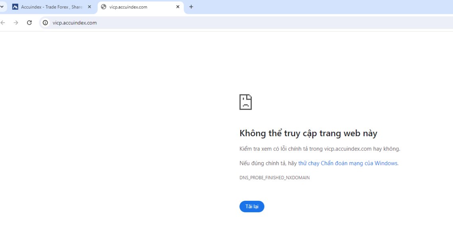The image size is (453, 239).
Task: Open a new tab with plus button
Action: click(191, 7)
